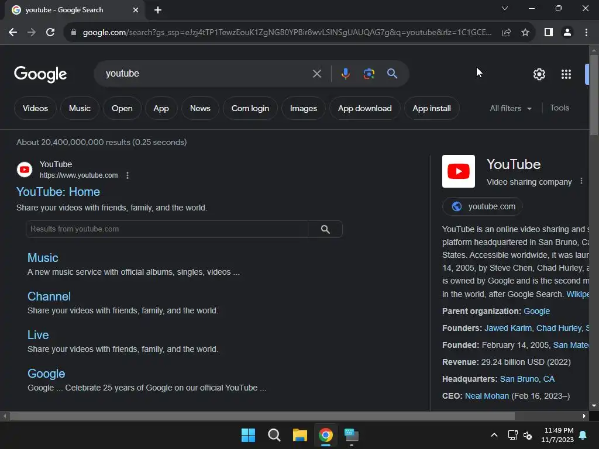Select the Com login filter chip
599x449 pixels.
tap(250, 108)
